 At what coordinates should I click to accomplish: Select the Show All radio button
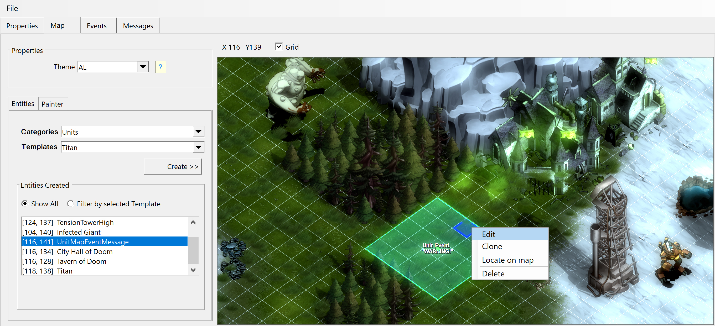(x=25, y=204)
